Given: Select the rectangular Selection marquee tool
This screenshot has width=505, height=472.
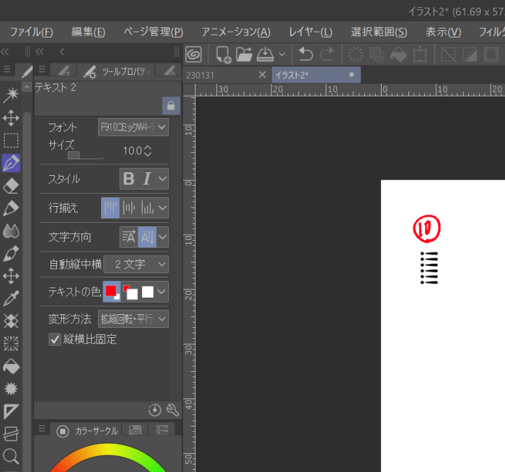Looking at the screenshot, I should (x=11, y=141).
